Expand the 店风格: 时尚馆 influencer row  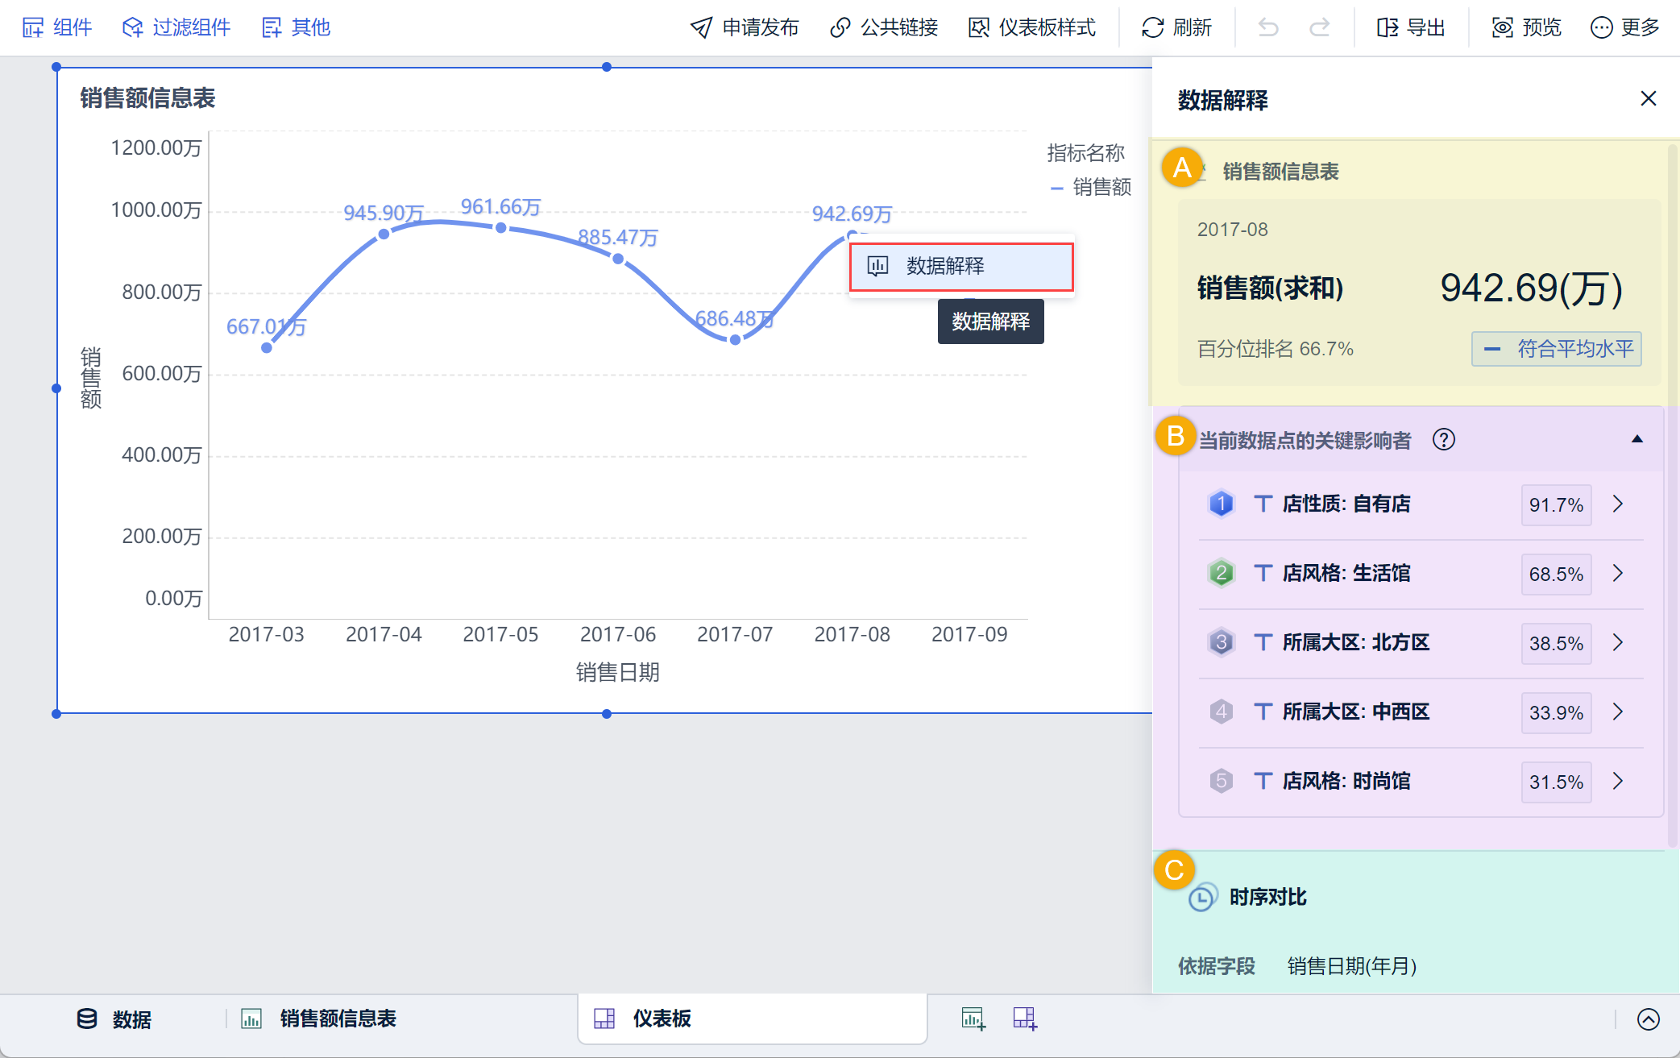tap(1618, 782)
